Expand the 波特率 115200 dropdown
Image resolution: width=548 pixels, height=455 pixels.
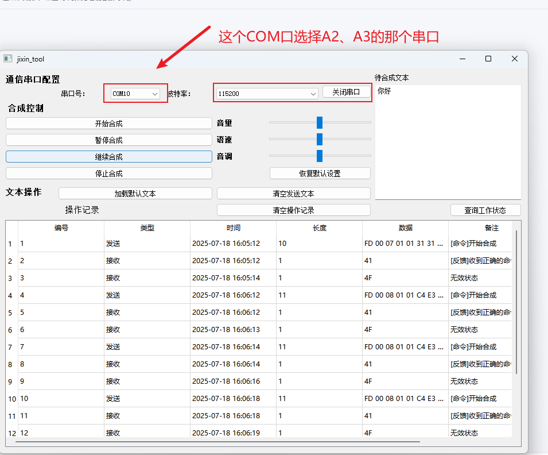pos(267,94)
